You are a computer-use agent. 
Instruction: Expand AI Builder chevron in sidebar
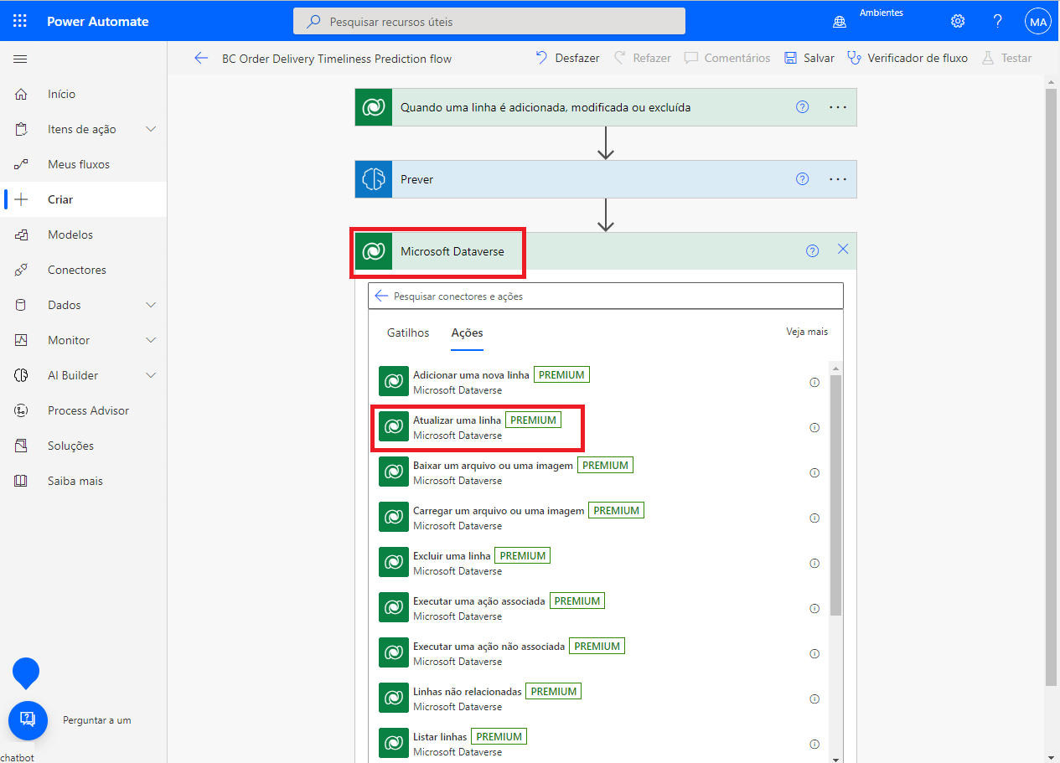tap(151, 375)
